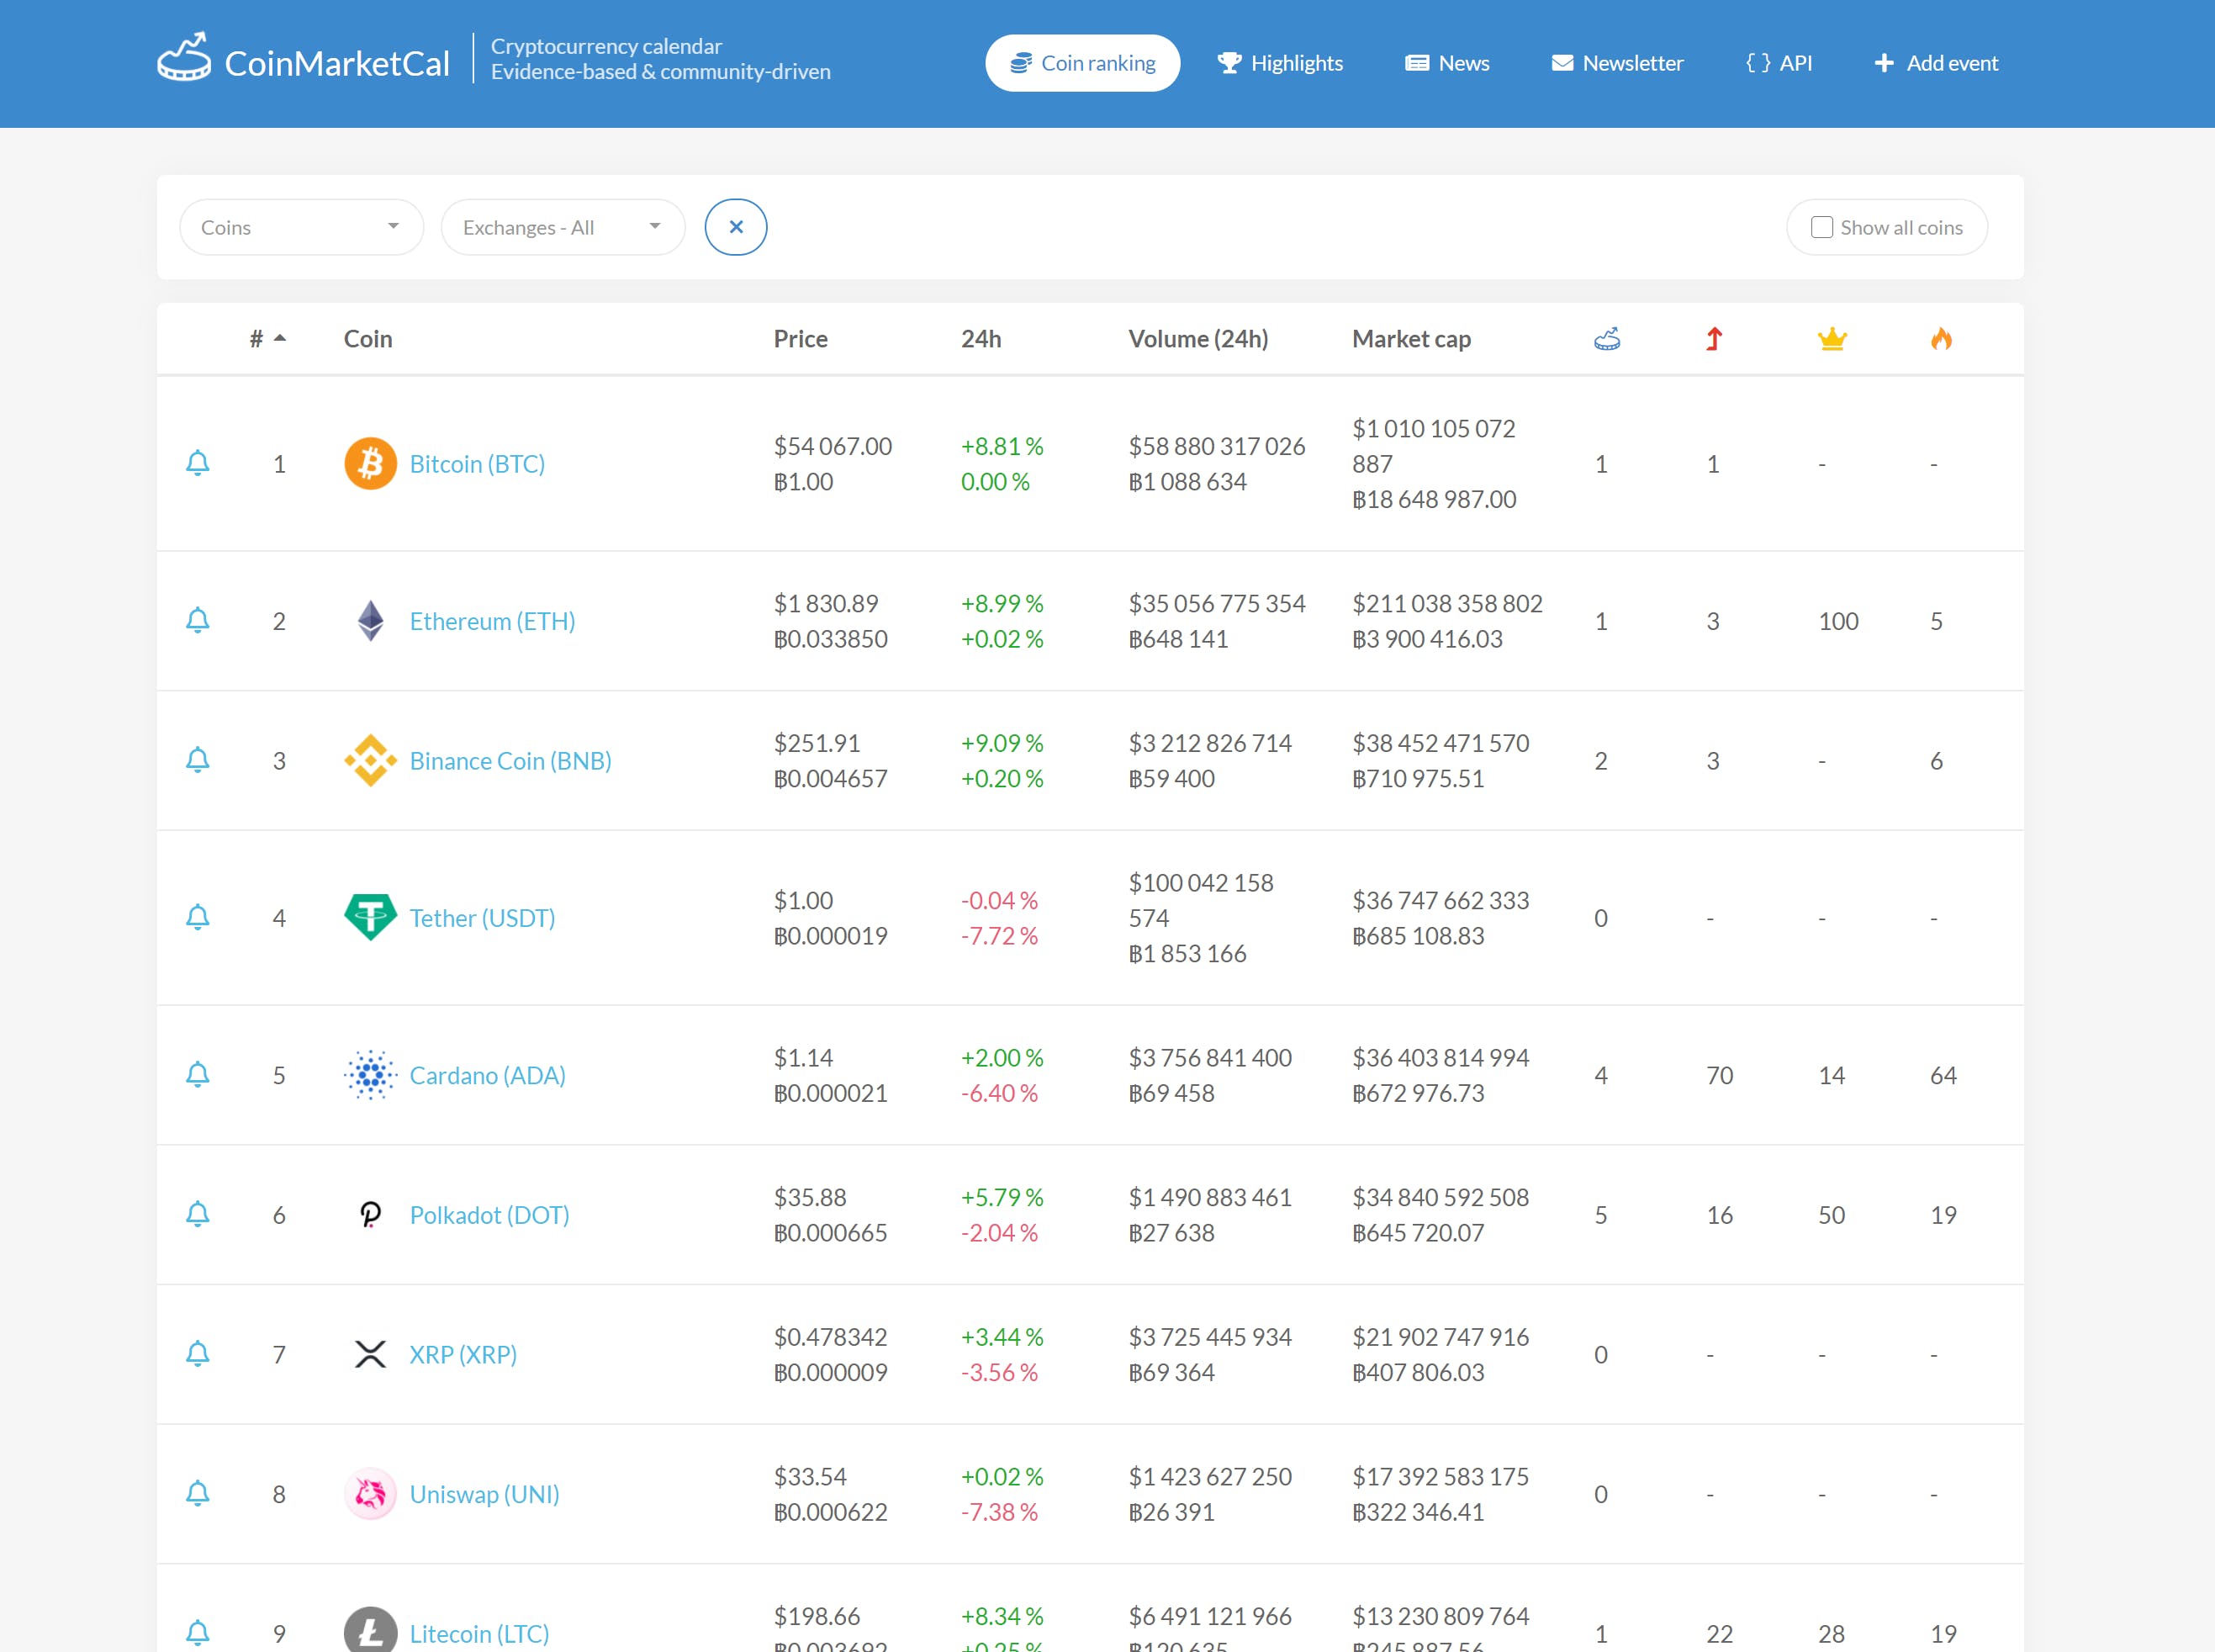The image size is (2215, 1652).
Task: Enable the Show all coins checkbox
Action: pos(1822,228)
